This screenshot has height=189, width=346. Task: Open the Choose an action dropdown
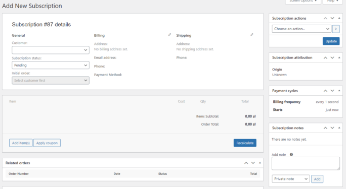[301, 29]
